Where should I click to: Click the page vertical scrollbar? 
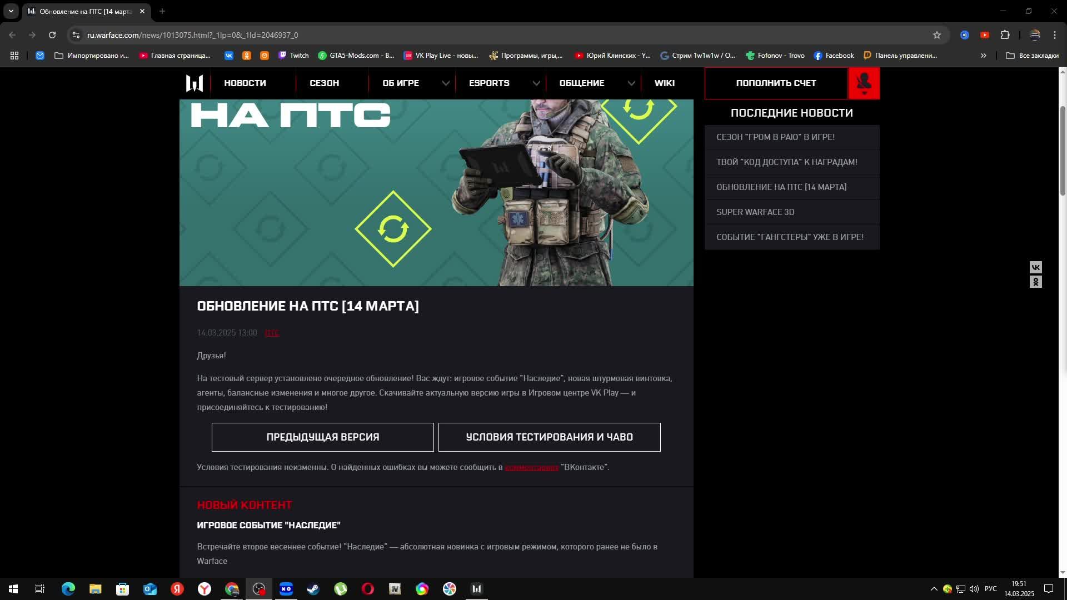tap(1063, 150)
